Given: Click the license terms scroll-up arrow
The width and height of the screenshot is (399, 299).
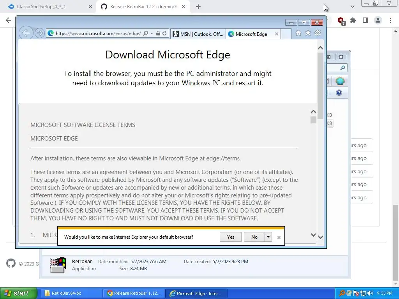Looking at the screenshot, I should (314, 112).
